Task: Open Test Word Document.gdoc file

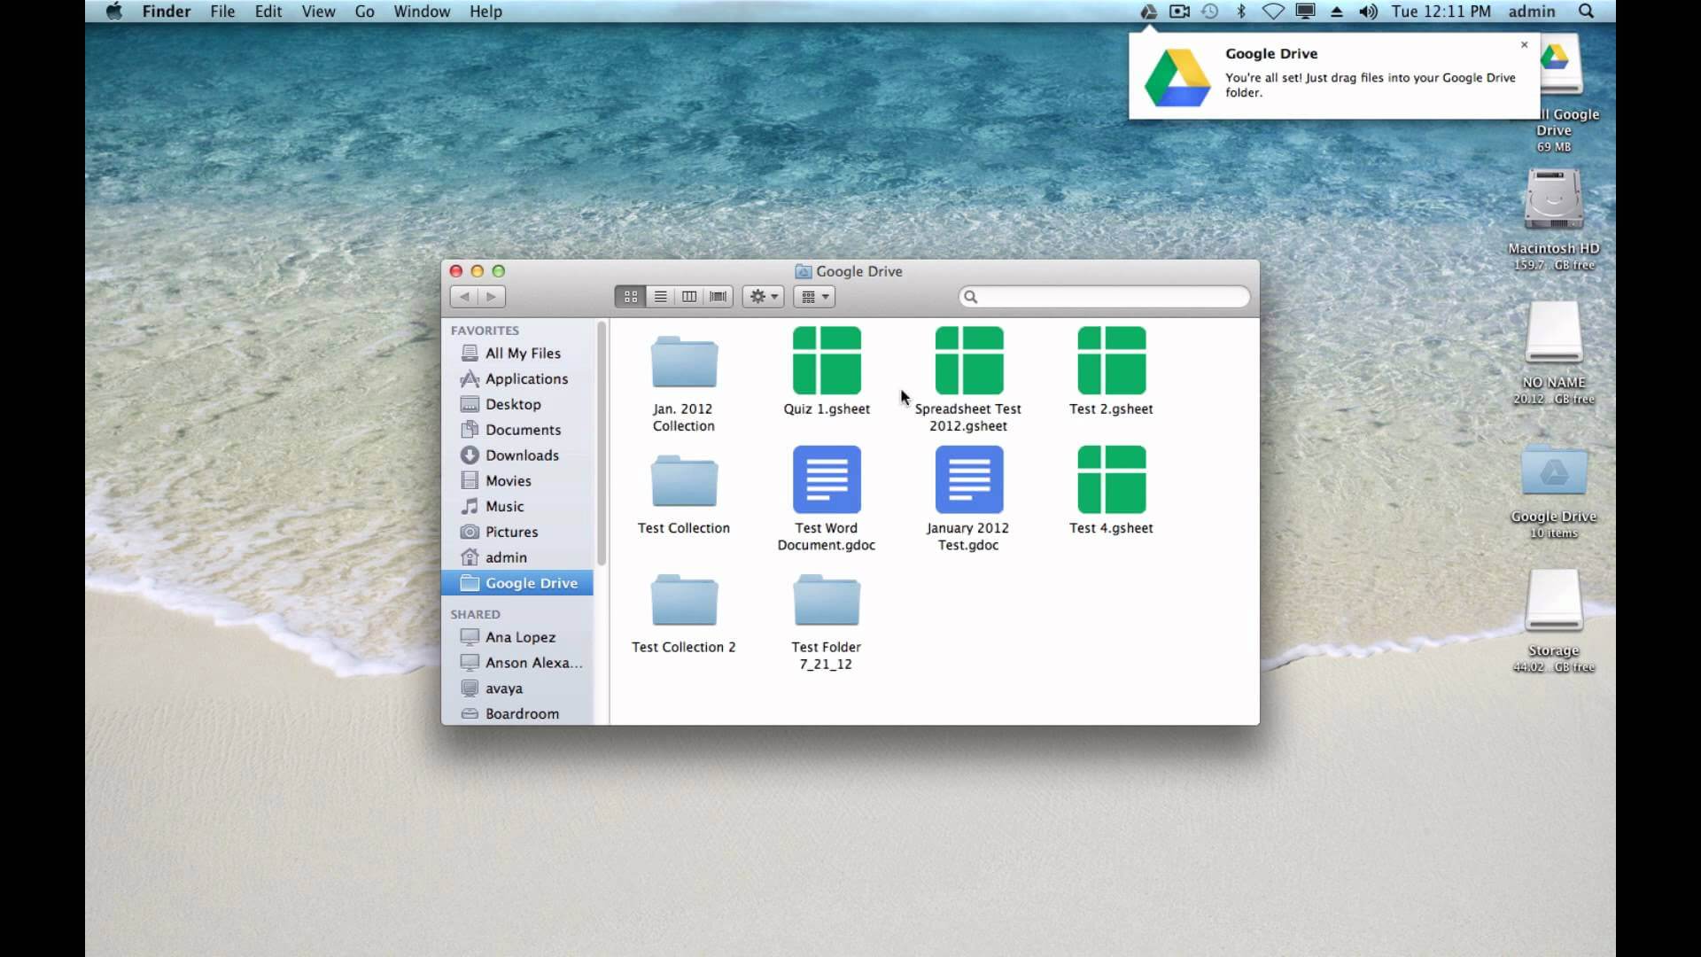Action: click(826, 479)
